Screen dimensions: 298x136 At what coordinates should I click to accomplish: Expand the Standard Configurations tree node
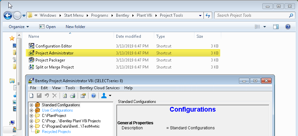tap(32, 105)
